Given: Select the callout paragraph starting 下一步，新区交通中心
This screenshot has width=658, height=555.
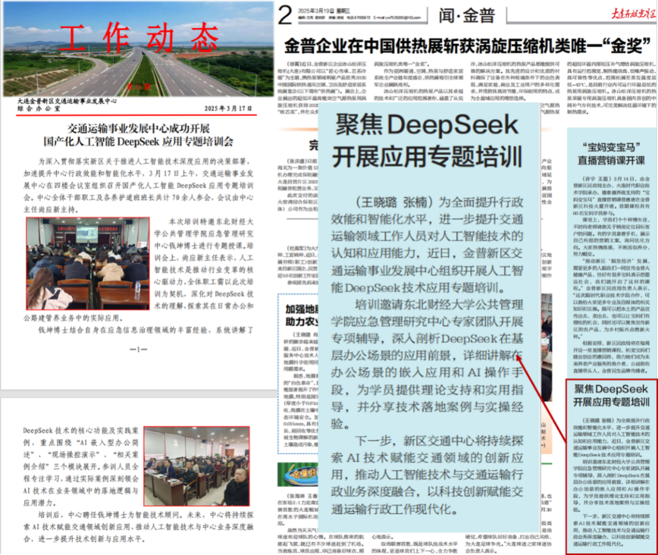Looking at the screenshot, I should pyautogui.click(x=426, y=474).
